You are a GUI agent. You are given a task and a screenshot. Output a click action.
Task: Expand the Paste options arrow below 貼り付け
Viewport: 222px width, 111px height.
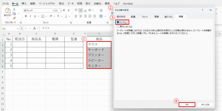pyautogui.click(x=8, y=18)
